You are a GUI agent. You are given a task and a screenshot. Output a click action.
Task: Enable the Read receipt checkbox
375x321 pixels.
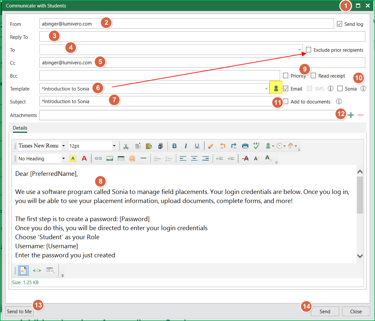tap(313, 75)
